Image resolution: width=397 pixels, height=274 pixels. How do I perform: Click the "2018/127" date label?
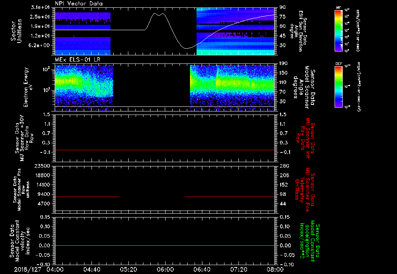tap(28, 269)
